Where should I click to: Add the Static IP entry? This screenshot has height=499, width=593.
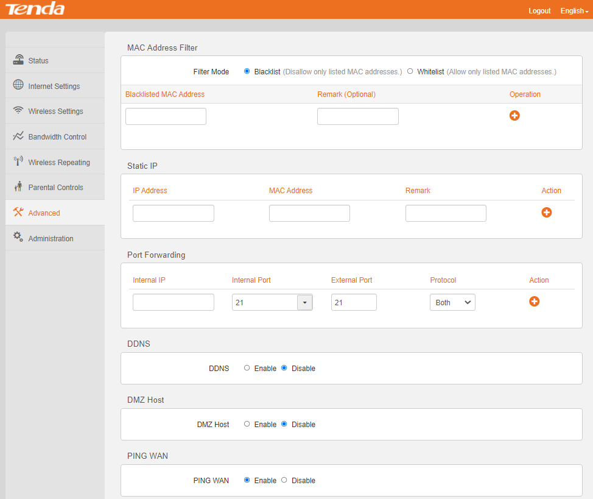point(547,213)
